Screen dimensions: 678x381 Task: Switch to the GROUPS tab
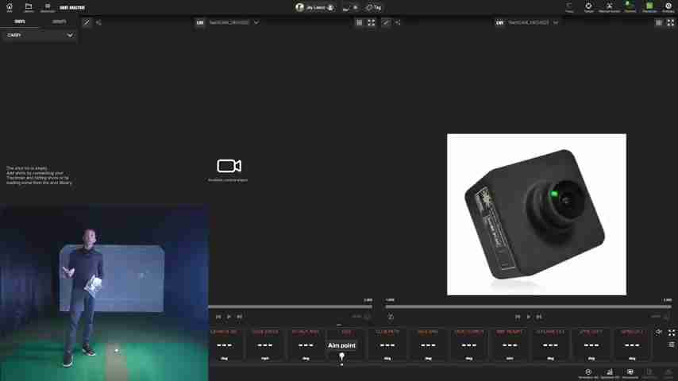[59, 21]
